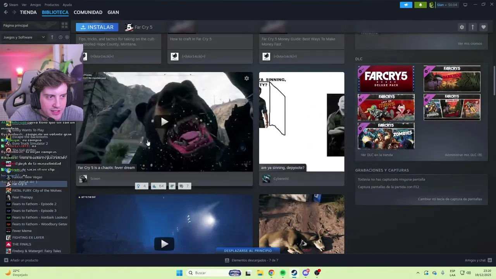Expand the Juegos y Software dropdown

click(x=24, y=37)
